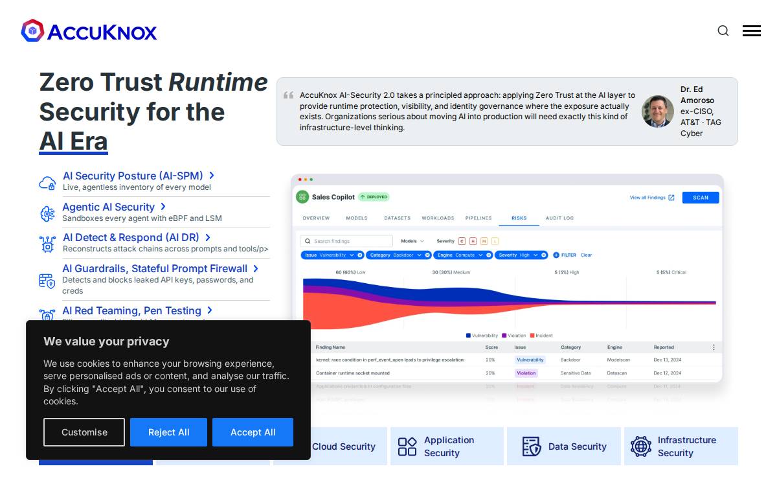777x486 pixels.
Task: Switch to the DATASETS tab
Action: point(397,218)
